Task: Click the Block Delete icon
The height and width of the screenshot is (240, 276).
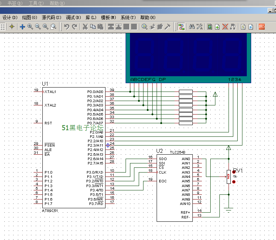Action: (x=134, y=27)
